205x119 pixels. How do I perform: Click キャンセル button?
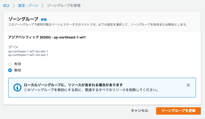click(x=139, y=111)
